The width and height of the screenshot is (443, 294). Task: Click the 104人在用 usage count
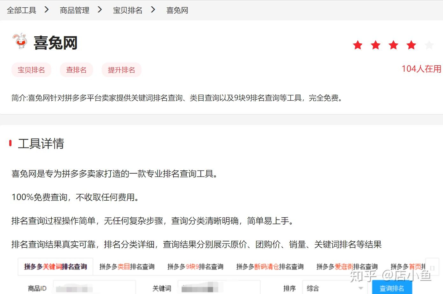421,69
